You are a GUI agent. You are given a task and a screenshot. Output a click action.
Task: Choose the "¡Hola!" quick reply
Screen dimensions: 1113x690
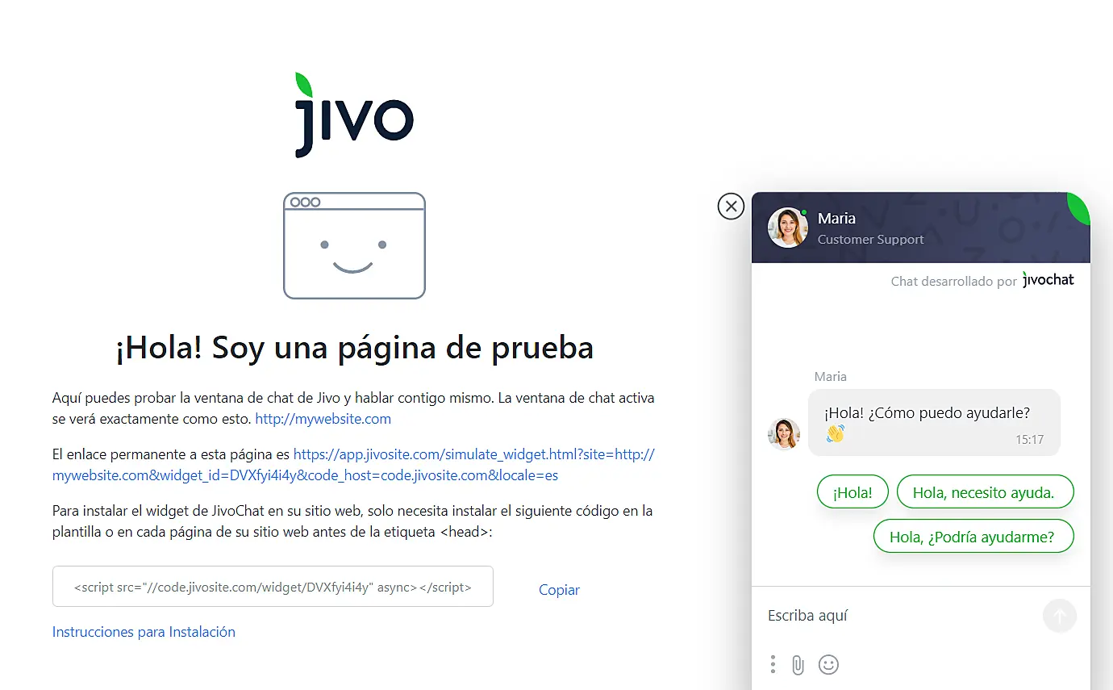tap(852, 492)
